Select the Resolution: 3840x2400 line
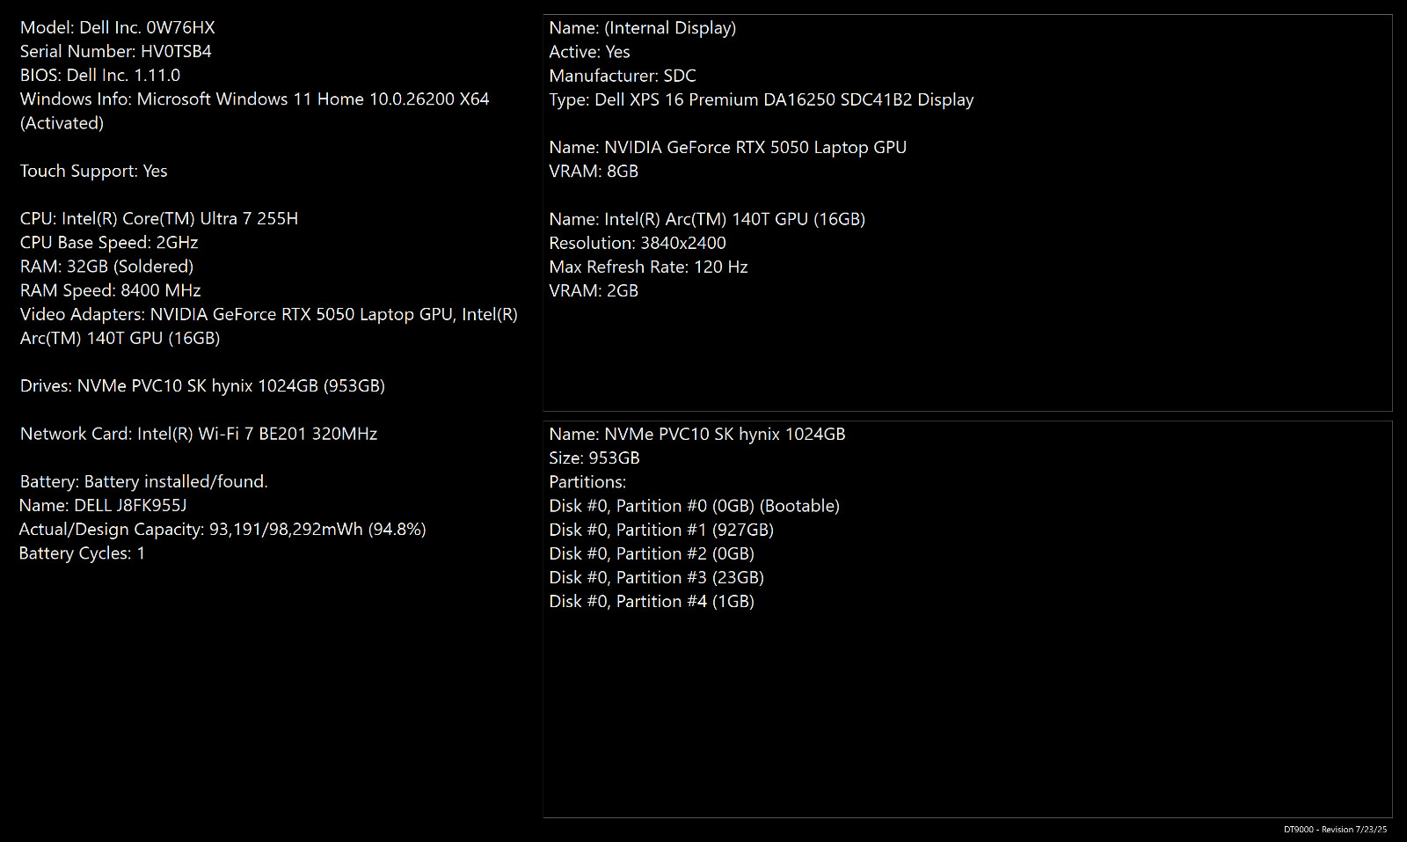This screenshot has height=842, width=1407. pos(638,243)
